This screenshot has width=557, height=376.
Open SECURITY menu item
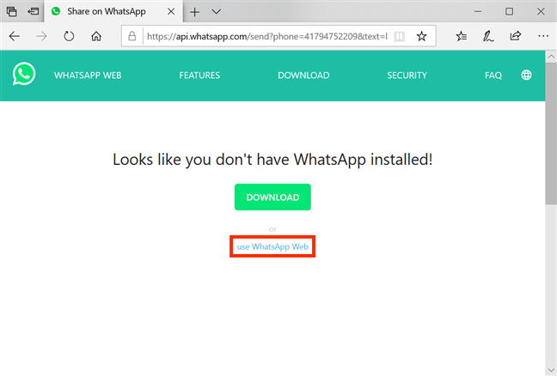tap(407, 76)
